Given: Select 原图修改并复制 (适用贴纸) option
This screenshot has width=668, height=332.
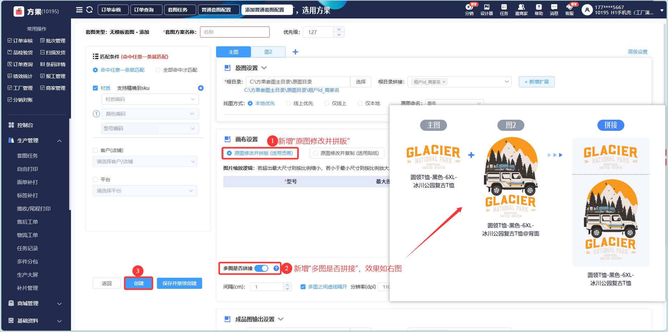Looking at the screenshot, I should coord(347,153).
